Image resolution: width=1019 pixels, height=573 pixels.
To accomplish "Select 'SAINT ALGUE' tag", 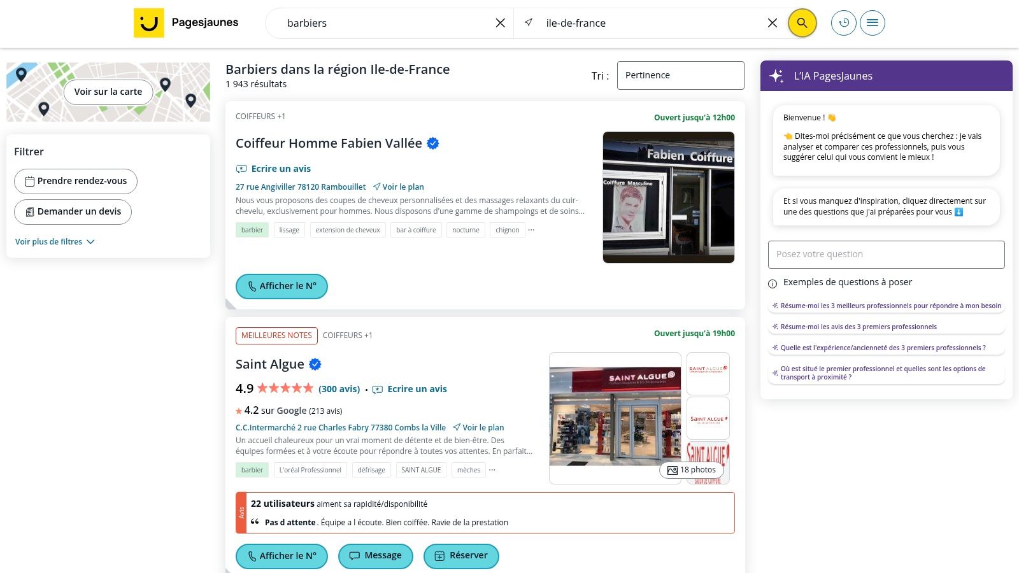I will [x=421, y=470].
